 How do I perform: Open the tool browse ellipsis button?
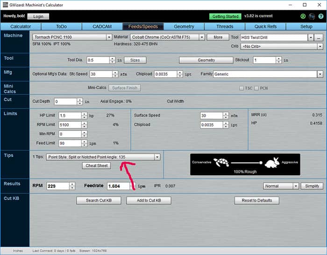[x=319, y=38]
